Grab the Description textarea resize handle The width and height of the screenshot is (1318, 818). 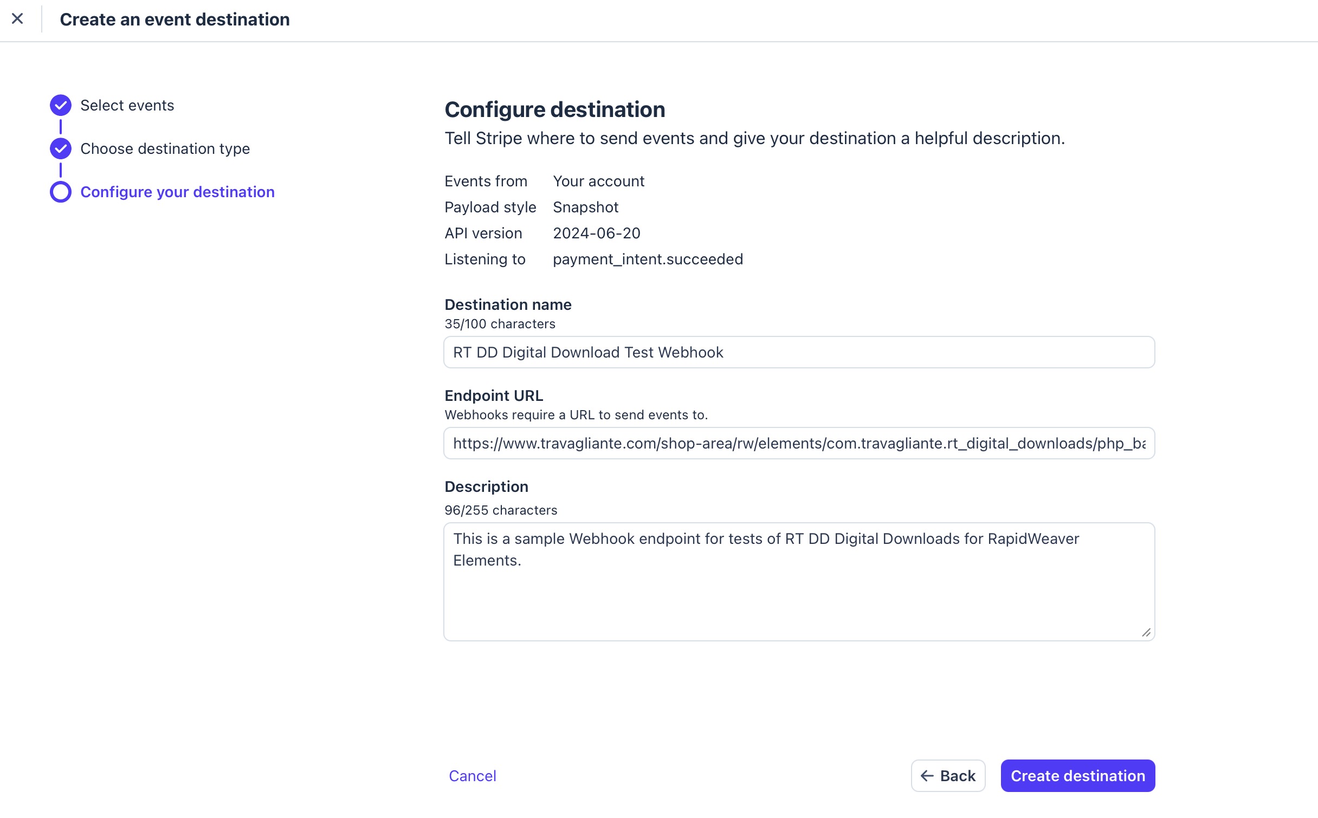1146,632
